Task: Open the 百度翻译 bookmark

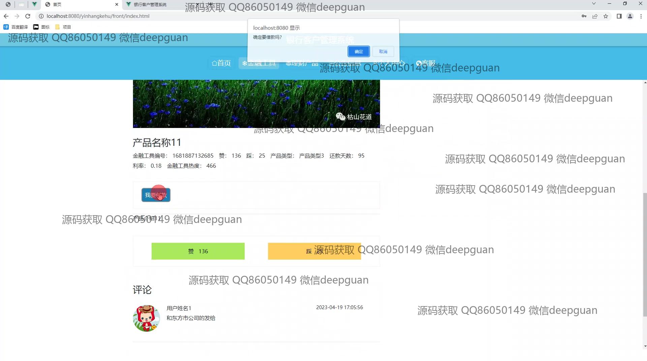Action: click(x=16, y=27)
